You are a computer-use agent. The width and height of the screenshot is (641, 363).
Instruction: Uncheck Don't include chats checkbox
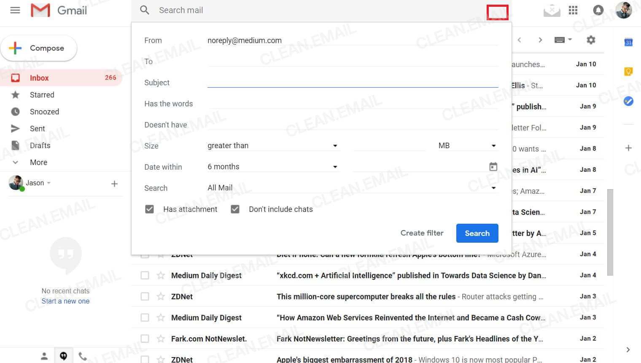(235, 209)
